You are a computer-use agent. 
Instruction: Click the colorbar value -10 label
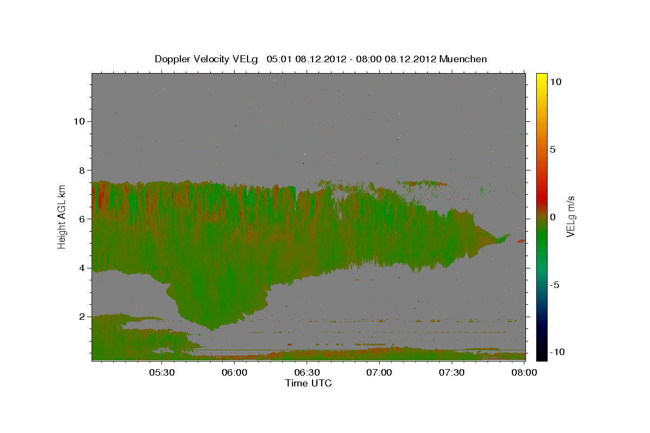557,352
